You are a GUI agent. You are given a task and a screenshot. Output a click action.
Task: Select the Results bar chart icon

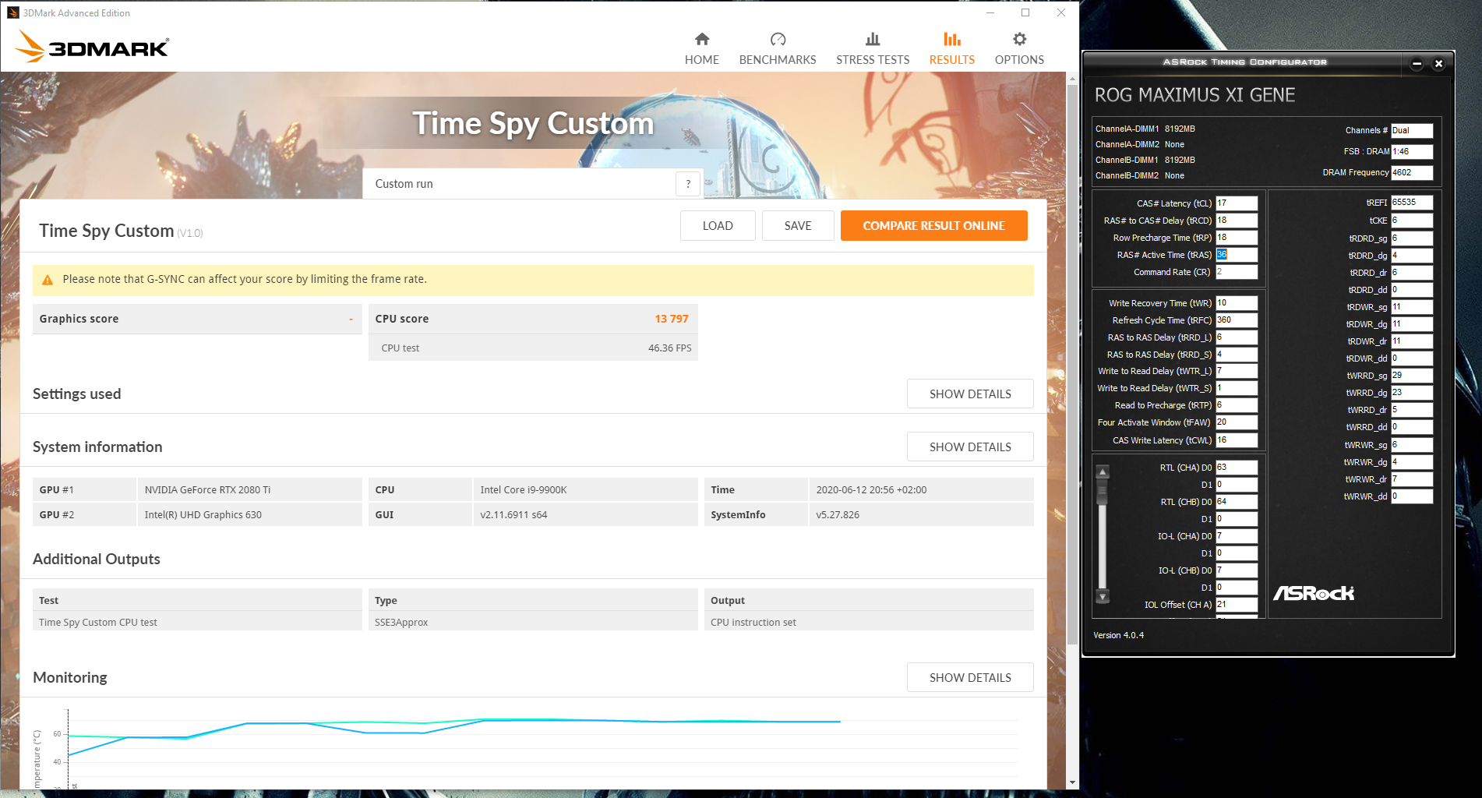pyautogui.click(x=952, y=39)
